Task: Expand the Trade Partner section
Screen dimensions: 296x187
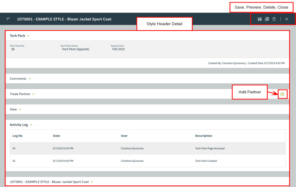Action: click(33, 94)
